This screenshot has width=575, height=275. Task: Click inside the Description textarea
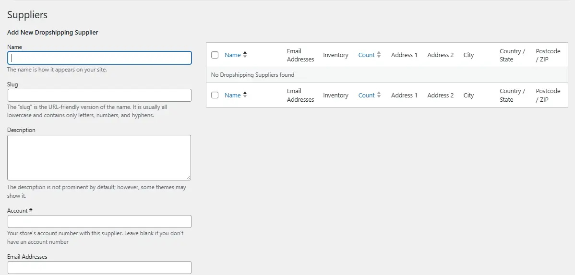[99, 158]
